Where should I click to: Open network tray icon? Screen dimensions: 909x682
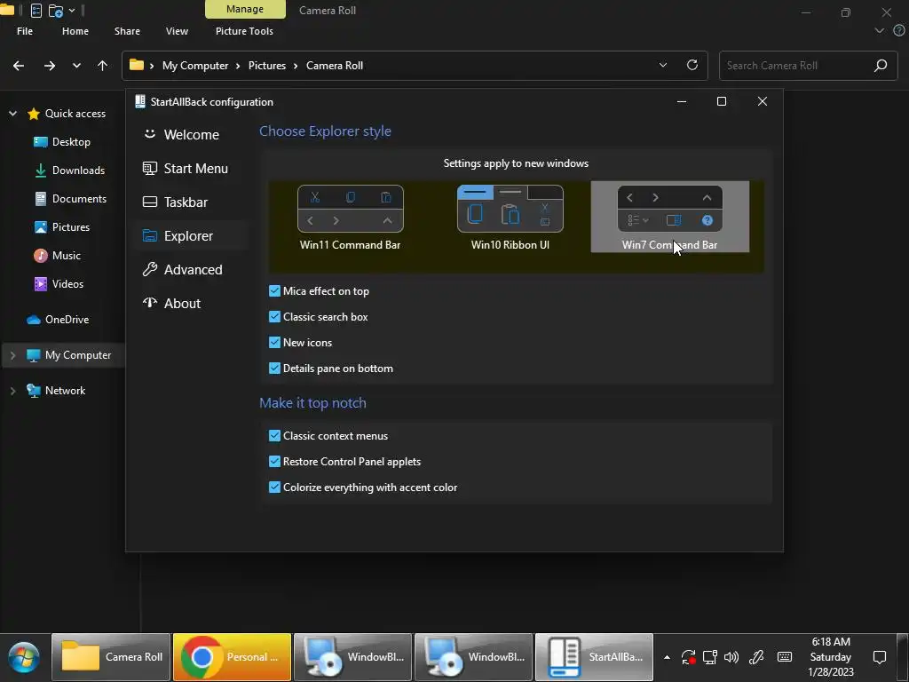coord(710,657)
